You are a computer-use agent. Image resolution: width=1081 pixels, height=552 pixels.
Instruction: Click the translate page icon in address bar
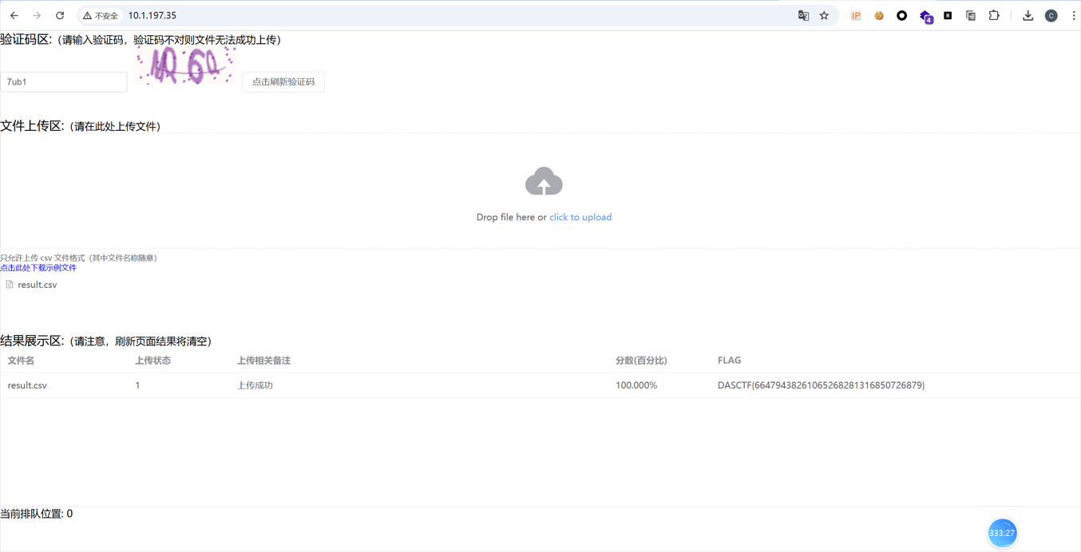[803, 16]
